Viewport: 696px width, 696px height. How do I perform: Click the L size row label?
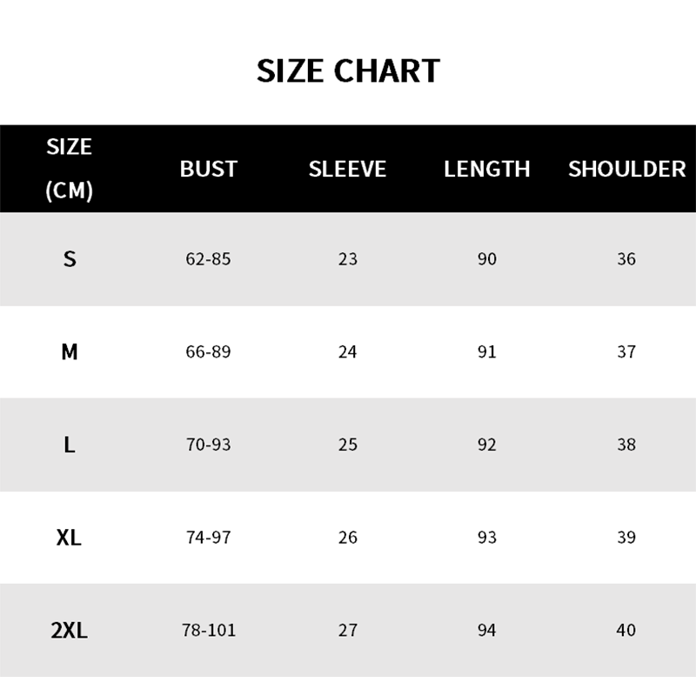pyautogui.click(x=70, y=445)
